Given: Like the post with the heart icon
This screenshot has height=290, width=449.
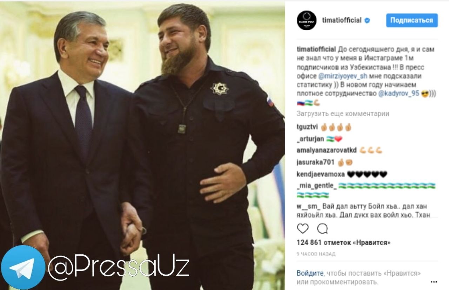Looking at the screenshot, I should pos(302,229).
